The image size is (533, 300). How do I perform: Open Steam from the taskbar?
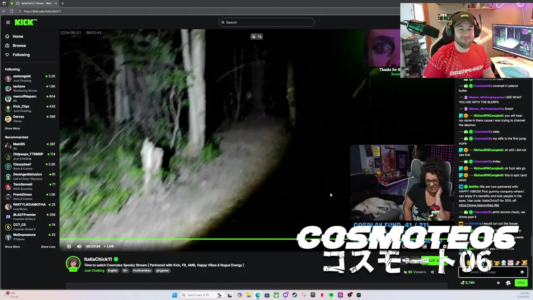point(294,295)
